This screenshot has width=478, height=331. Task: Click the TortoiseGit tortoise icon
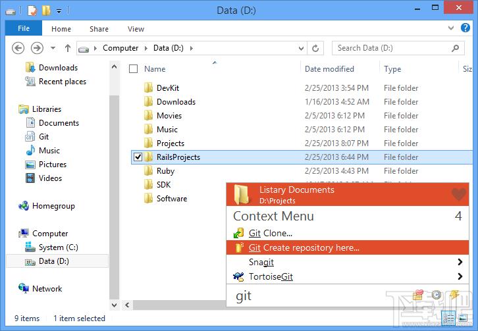[239, 276]
